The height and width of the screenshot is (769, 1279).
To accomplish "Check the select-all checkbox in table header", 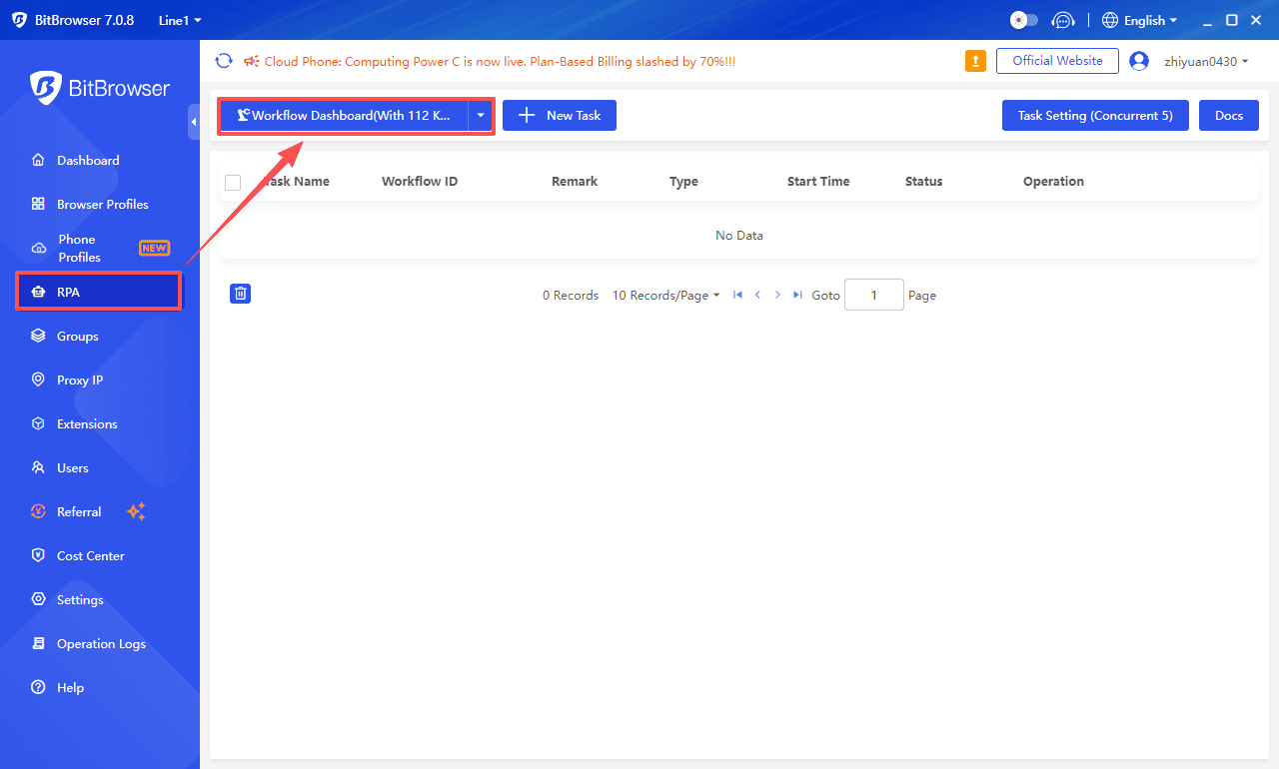I will (x=233, y=182).
